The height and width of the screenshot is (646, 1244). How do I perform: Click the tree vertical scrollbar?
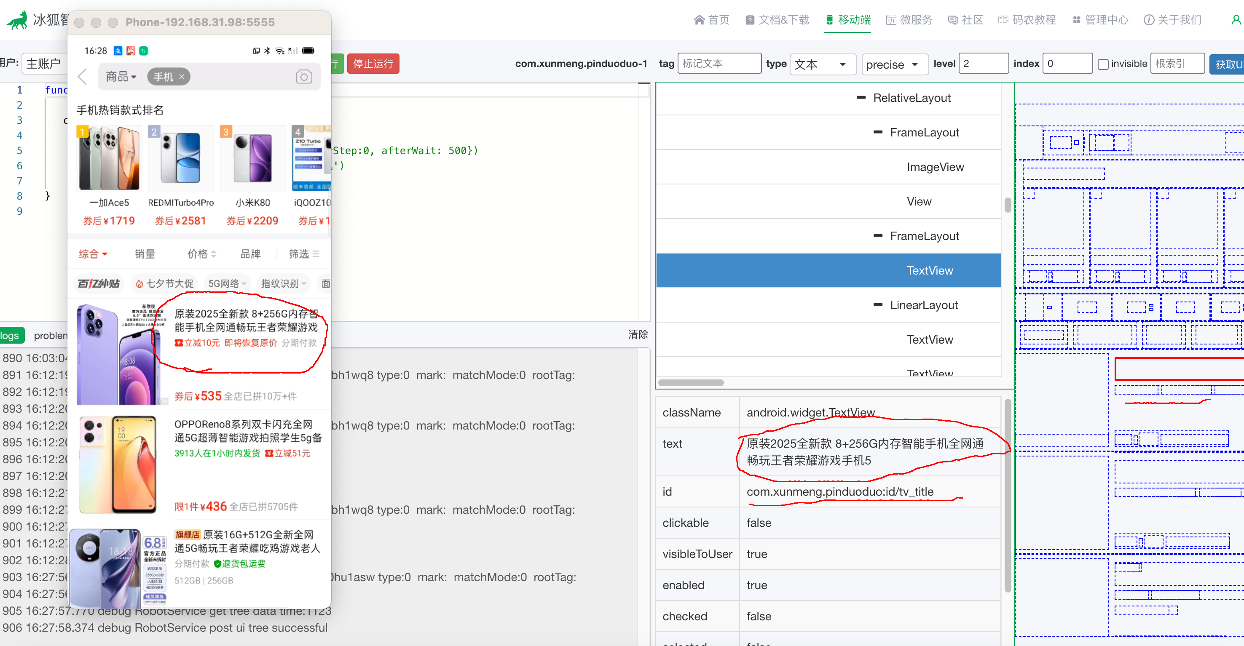[x=1007, y=205]
